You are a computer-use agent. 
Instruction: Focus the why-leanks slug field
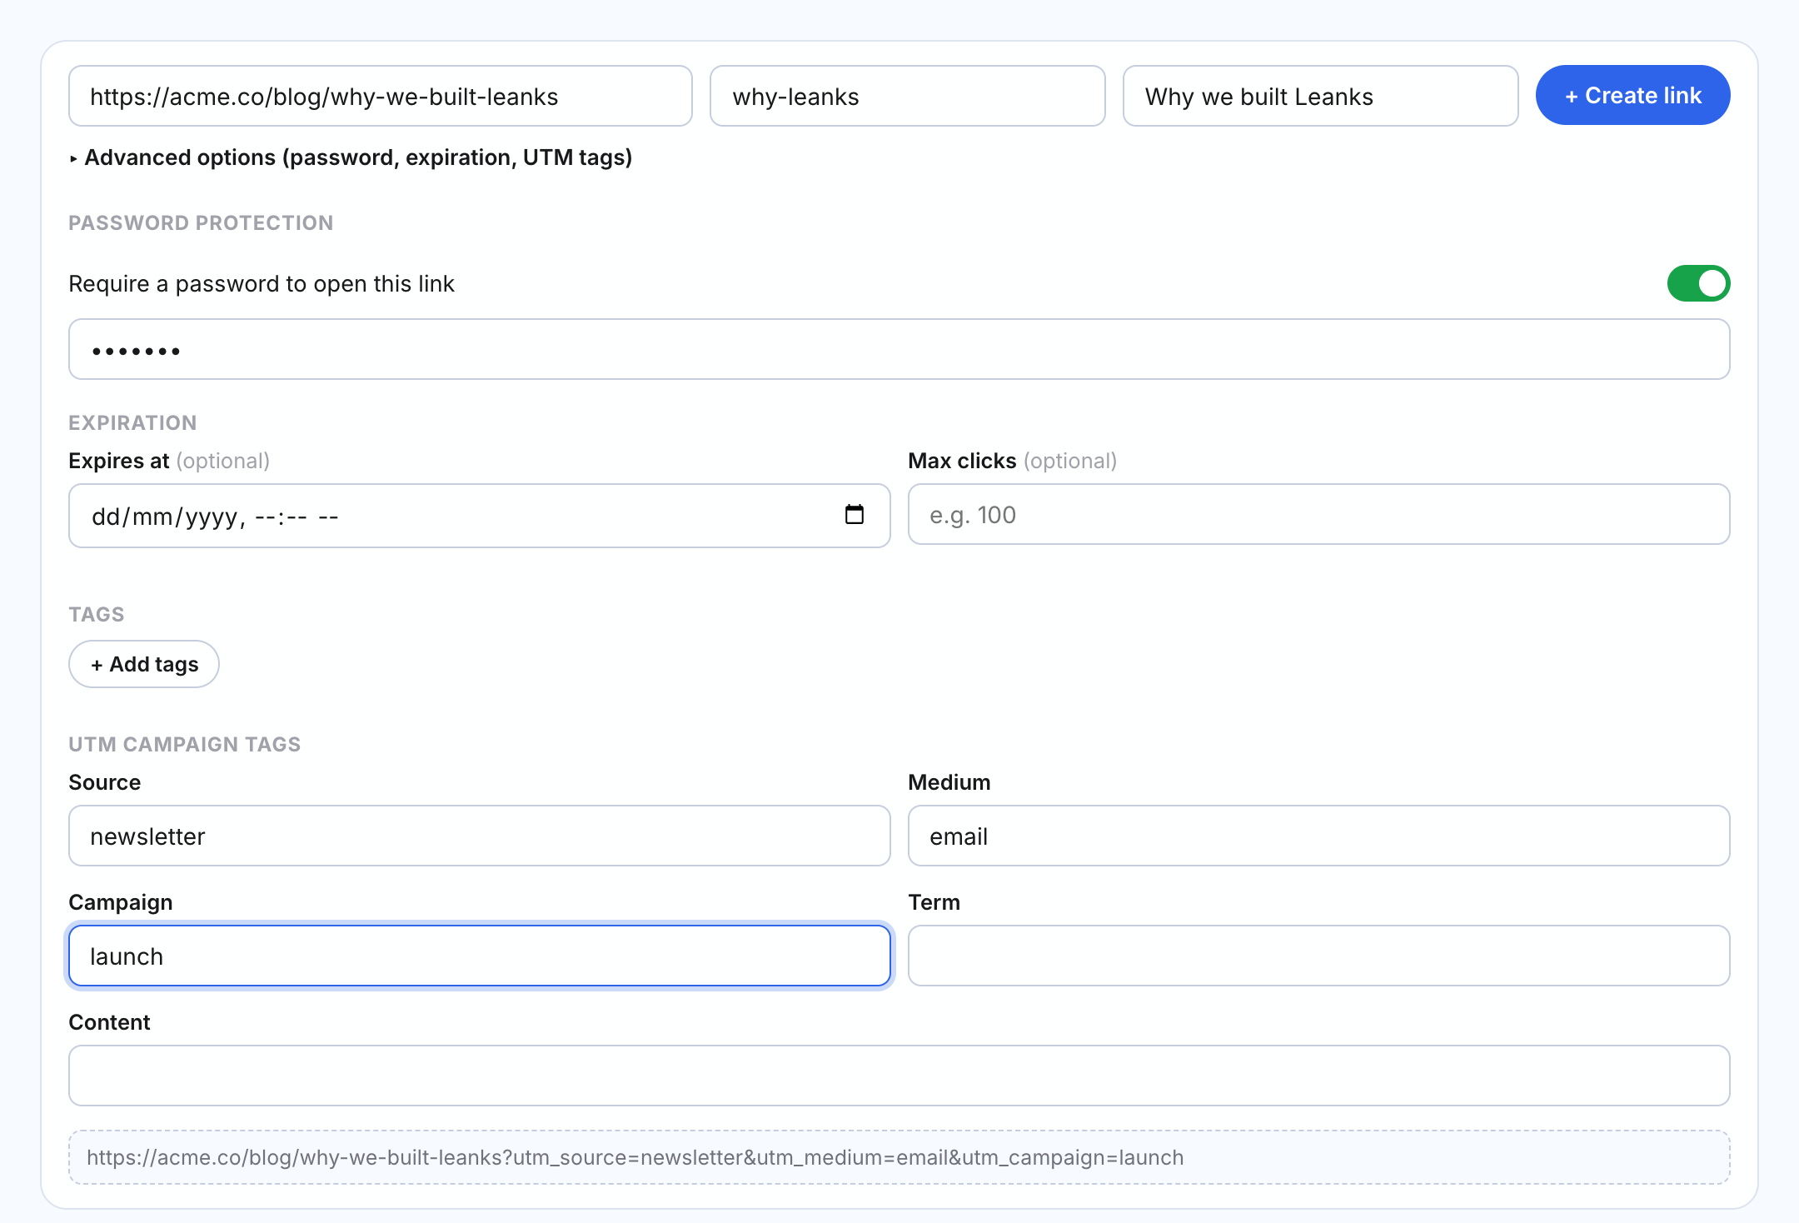tap(908, 97)
